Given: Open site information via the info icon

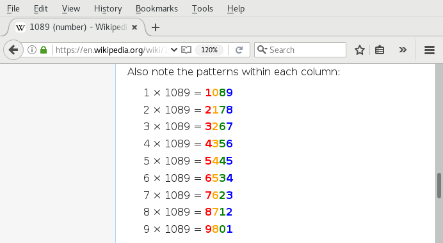Looking at the screenshot, I should click(x=32, y=50).
